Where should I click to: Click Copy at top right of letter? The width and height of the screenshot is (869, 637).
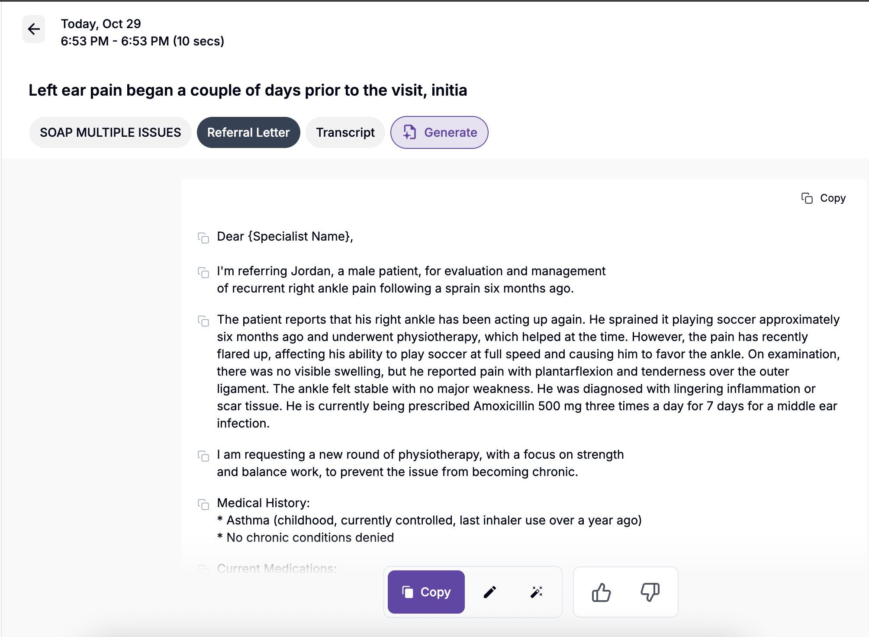click(824, 198)
